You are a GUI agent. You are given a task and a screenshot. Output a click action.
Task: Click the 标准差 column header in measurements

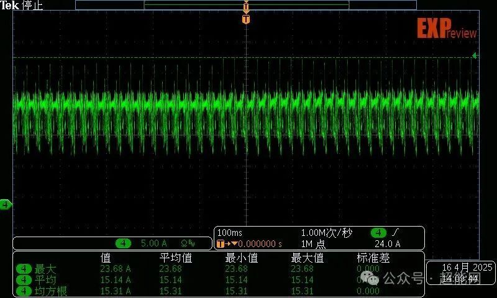coord(373,258)
